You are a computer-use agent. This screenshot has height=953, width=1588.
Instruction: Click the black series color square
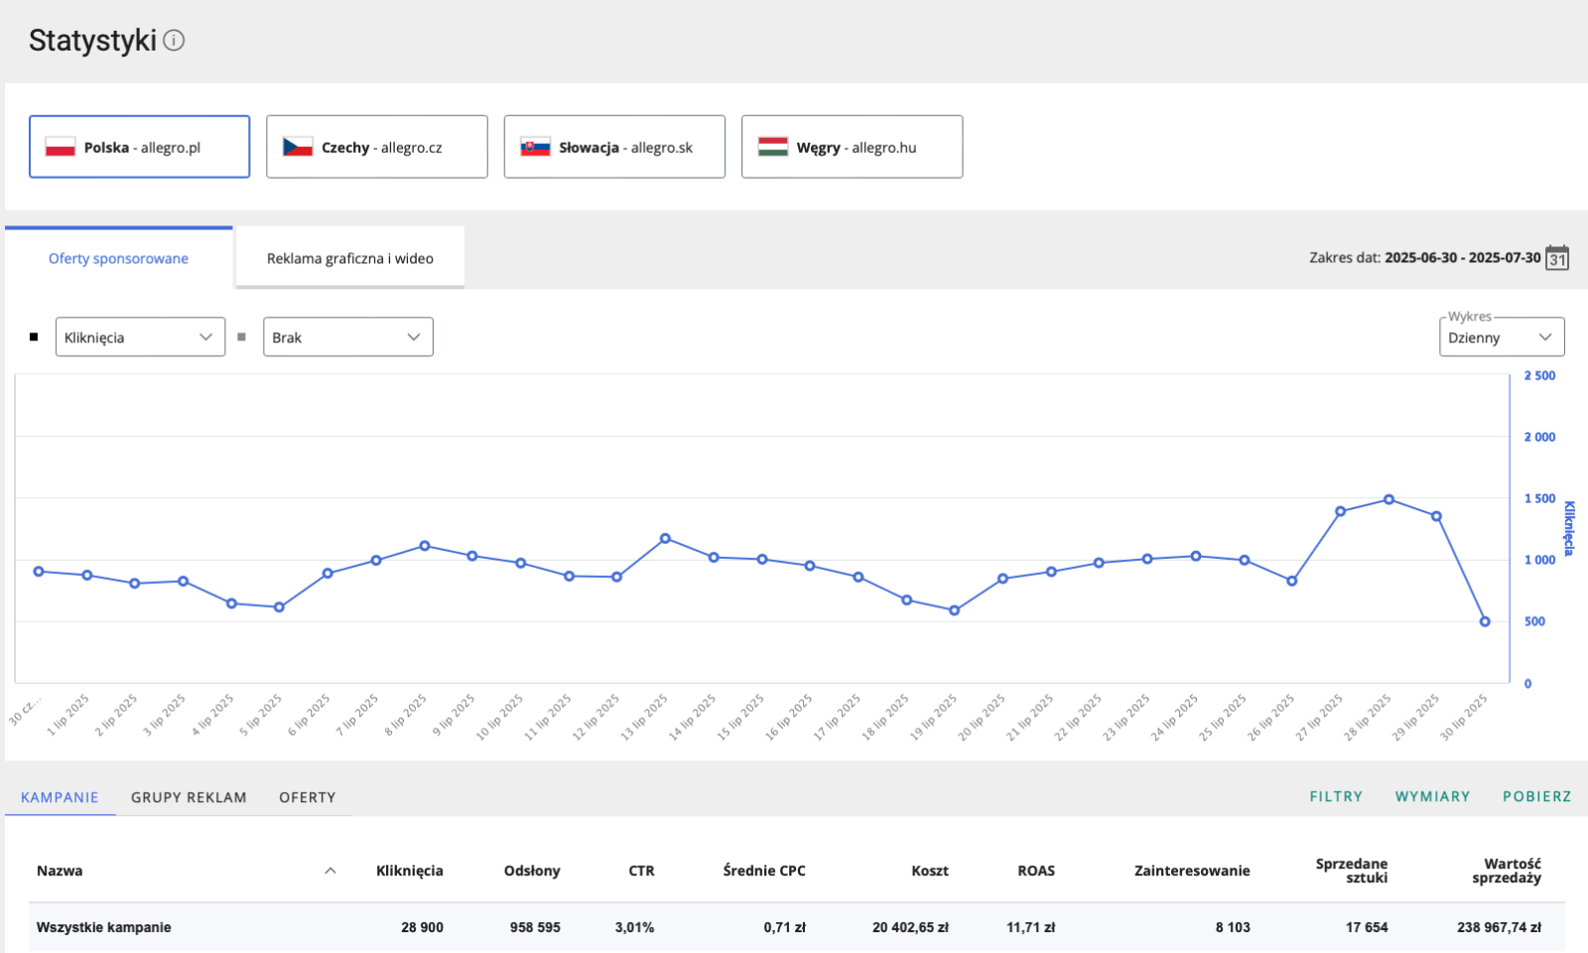(34, 338)
